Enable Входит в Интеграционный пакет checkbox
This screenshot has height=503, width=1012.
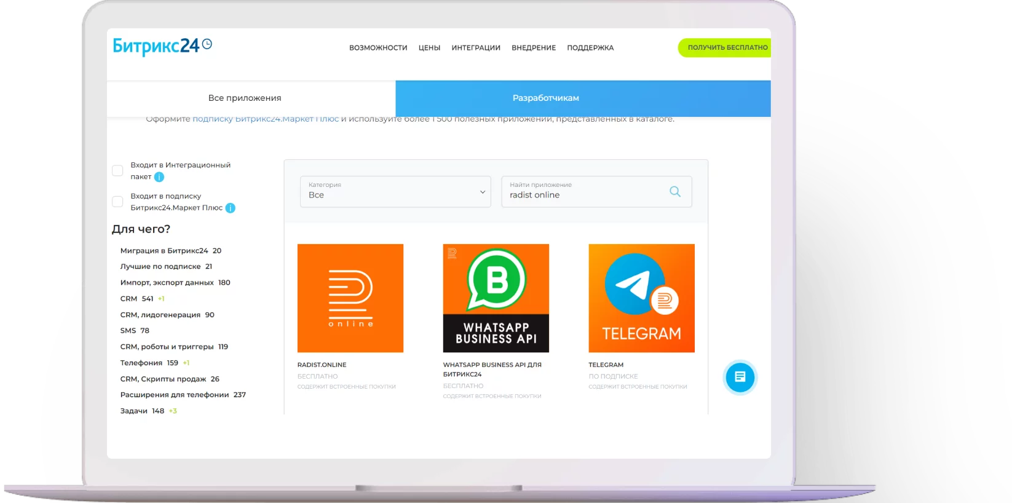tap(117, 170)
